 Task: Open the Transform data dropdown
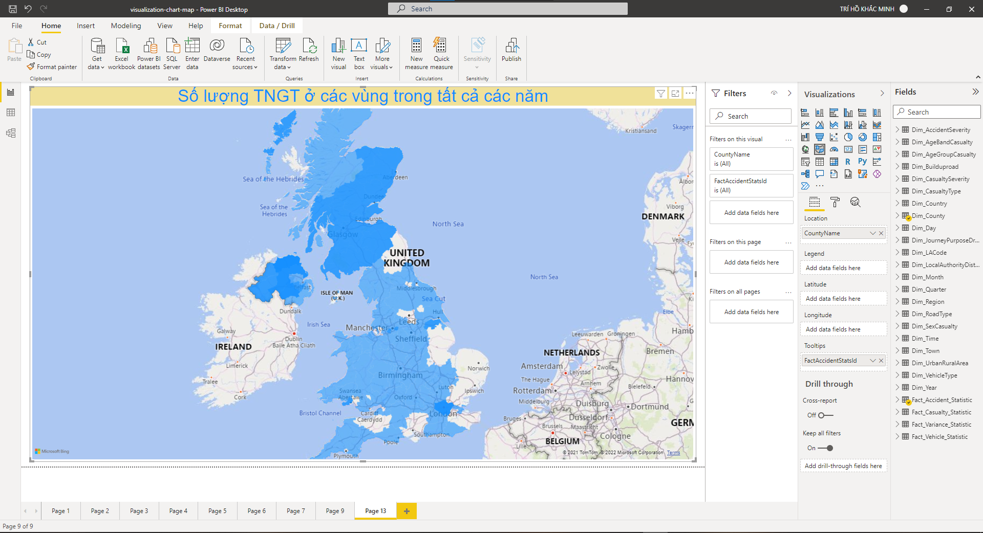click(283, 62)
